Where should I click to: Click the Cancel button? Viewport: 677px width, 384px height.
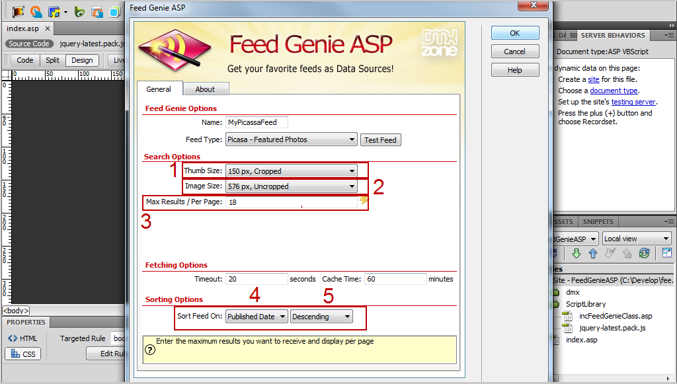point(514,52)
